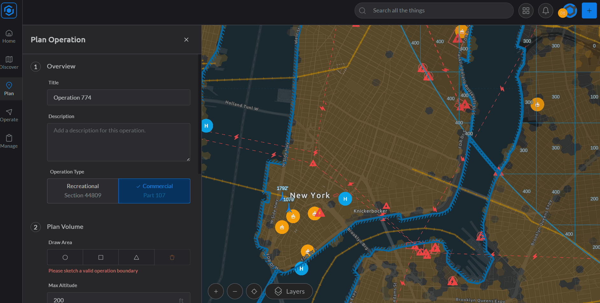The width and height of the screenshot is (600, 303).
Task: Zoom in on the map
Action: pos(216,291)
